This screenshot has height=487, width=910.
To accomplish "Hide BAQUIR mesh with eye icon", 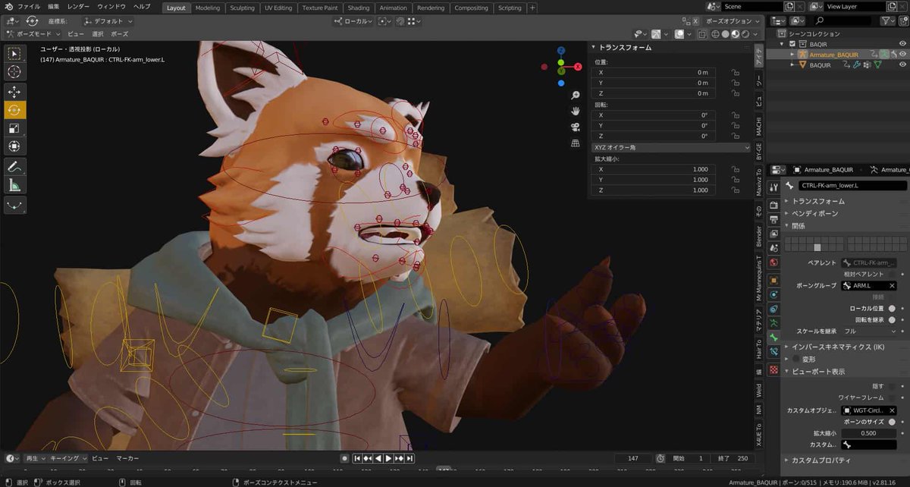I will (x=902, y=65).
